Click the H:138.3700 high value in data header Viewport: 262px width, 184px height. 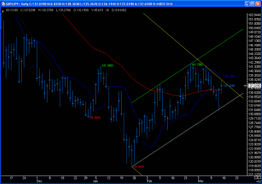[x=46, y=10]
